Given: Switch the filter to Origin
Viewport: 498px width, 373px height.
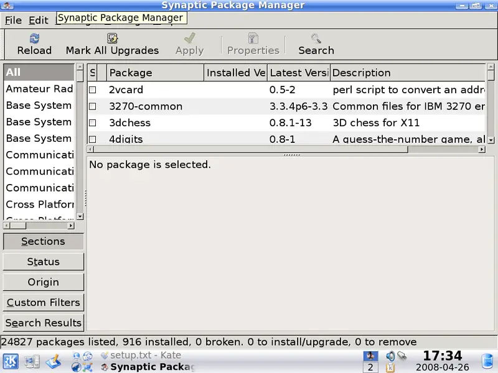Looking at the screenshot, I should (43, 282).
